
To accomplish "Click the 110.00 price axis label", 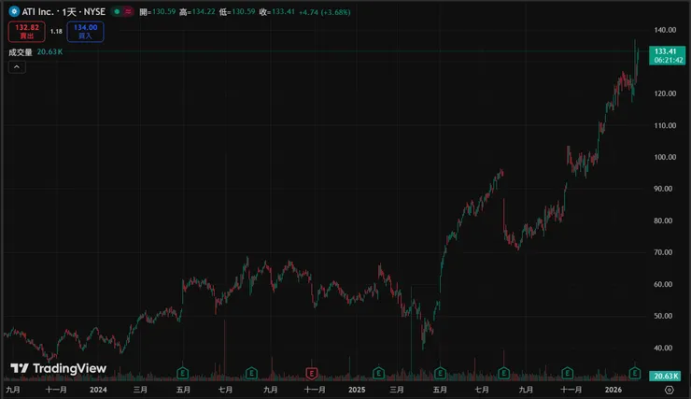I will tap(665, 125).
